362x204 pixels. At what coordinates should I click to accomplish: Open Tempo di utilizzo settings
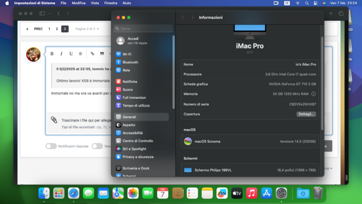(136, 105)
